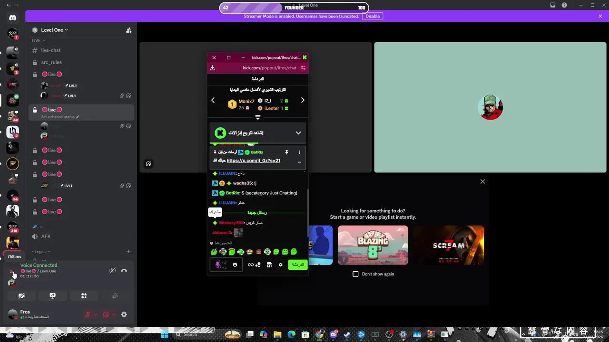Open the x.com link in pinned message

click(254, 161)
